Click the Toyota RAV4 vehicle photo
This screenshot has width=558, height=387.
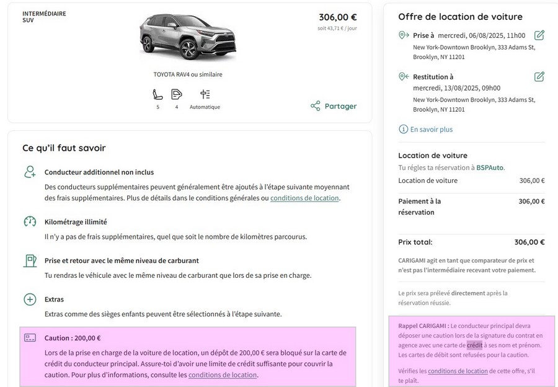click(186, 38)
